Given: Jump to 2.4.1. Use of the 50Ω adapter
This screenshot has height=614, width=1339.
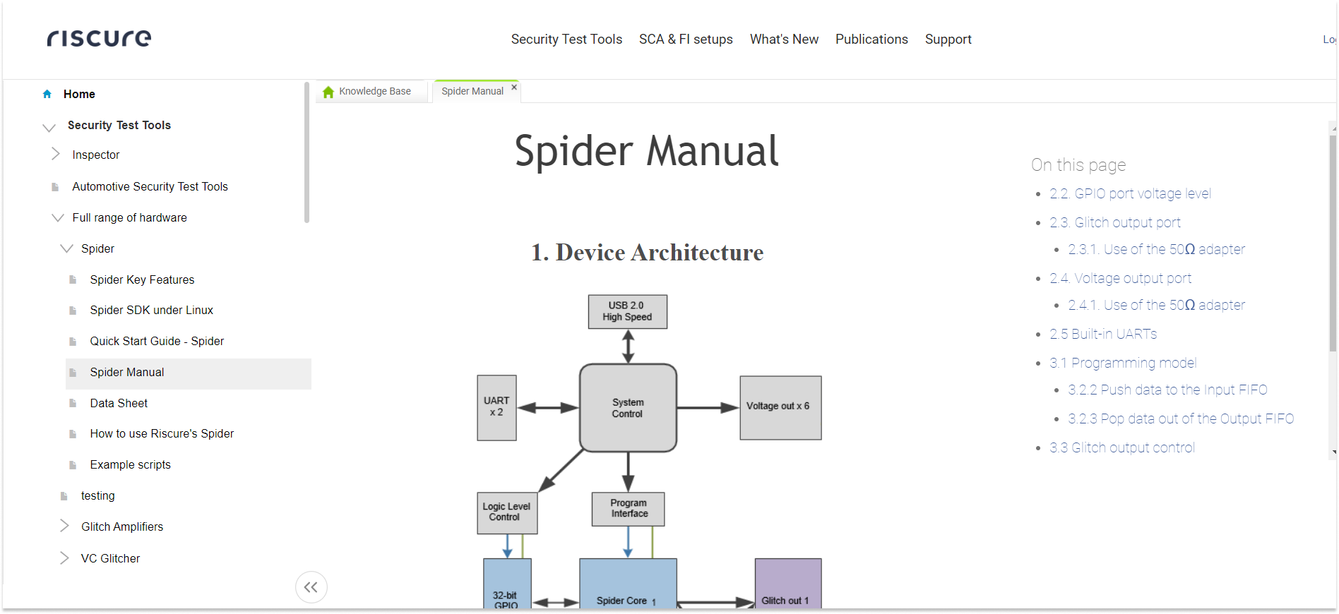Looking at the screenshot, I should pyautogui.click(x=1156, y=306).
